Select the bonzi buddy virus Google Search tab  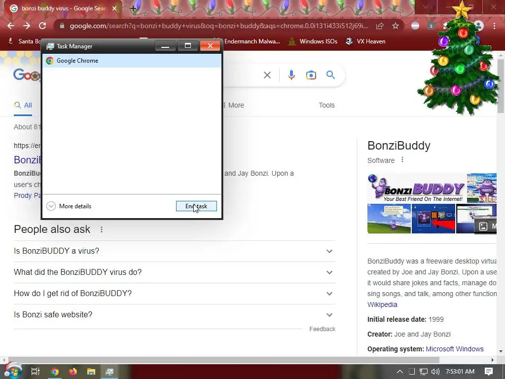coord(63,8)
